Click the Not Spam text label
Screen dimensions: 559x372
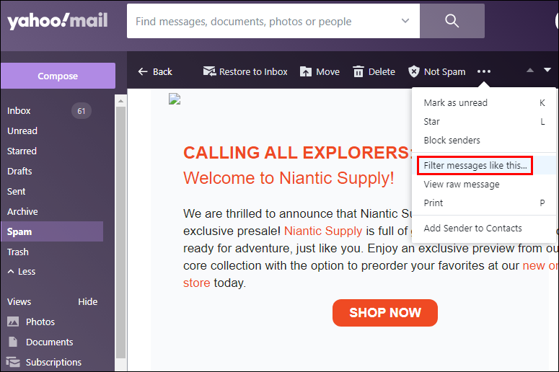tap(444, 72)
